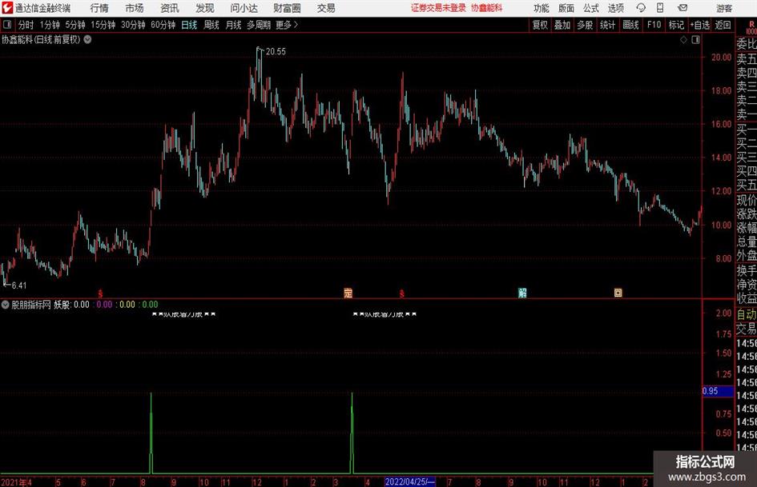Screen dimensions: 757x487
Task: Open the 行情 menu
Action: pyautogui.click(x=99, y=8)
